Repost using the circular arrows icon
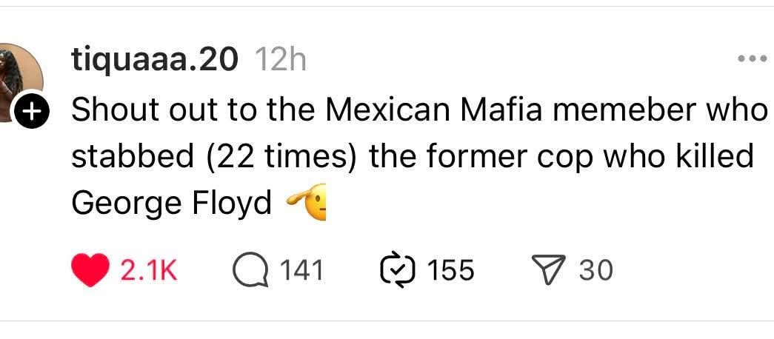 [398, 271]
